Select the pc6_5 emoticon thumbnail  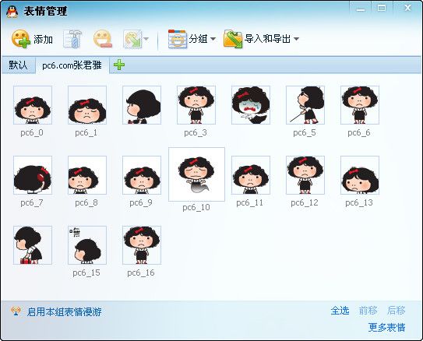[305, 105]
